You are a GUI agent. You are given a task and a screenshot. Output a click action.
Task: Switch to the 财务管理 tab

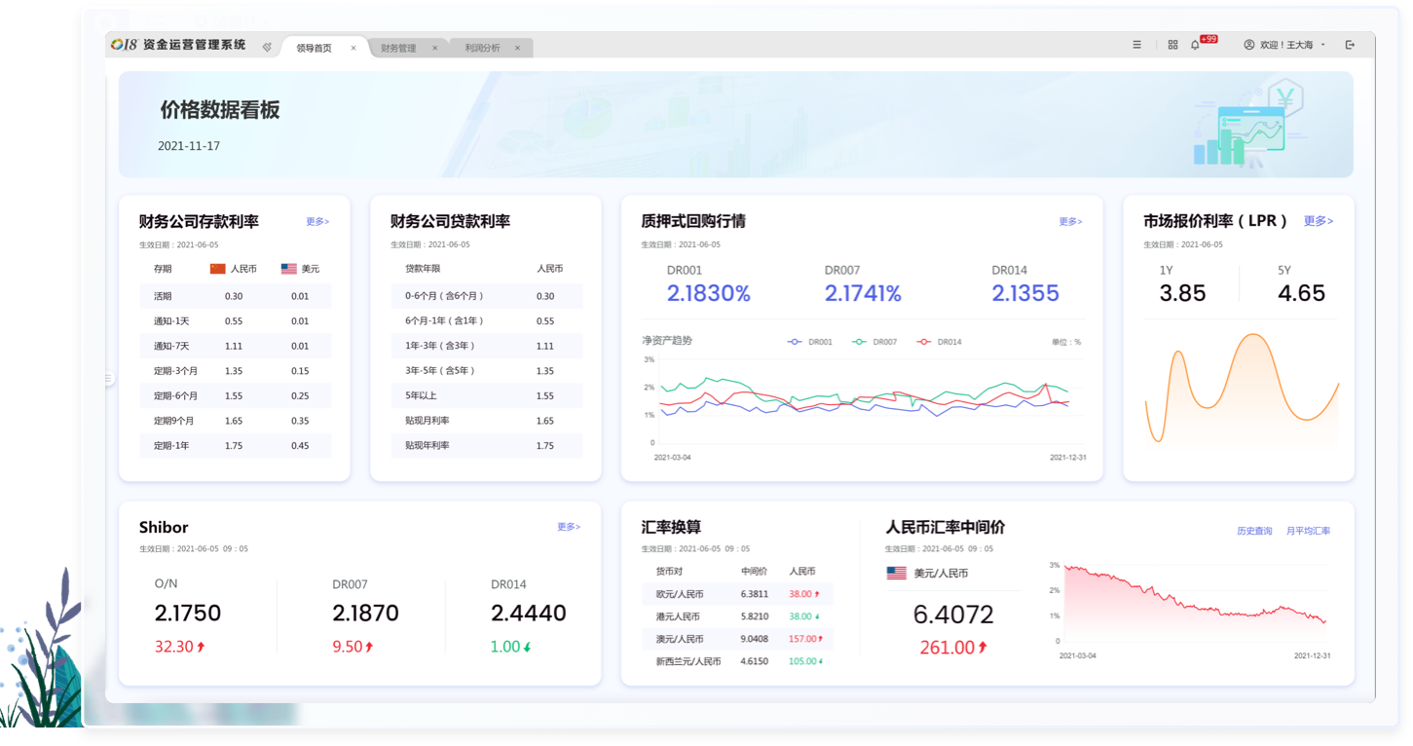(x=398, y=48)
